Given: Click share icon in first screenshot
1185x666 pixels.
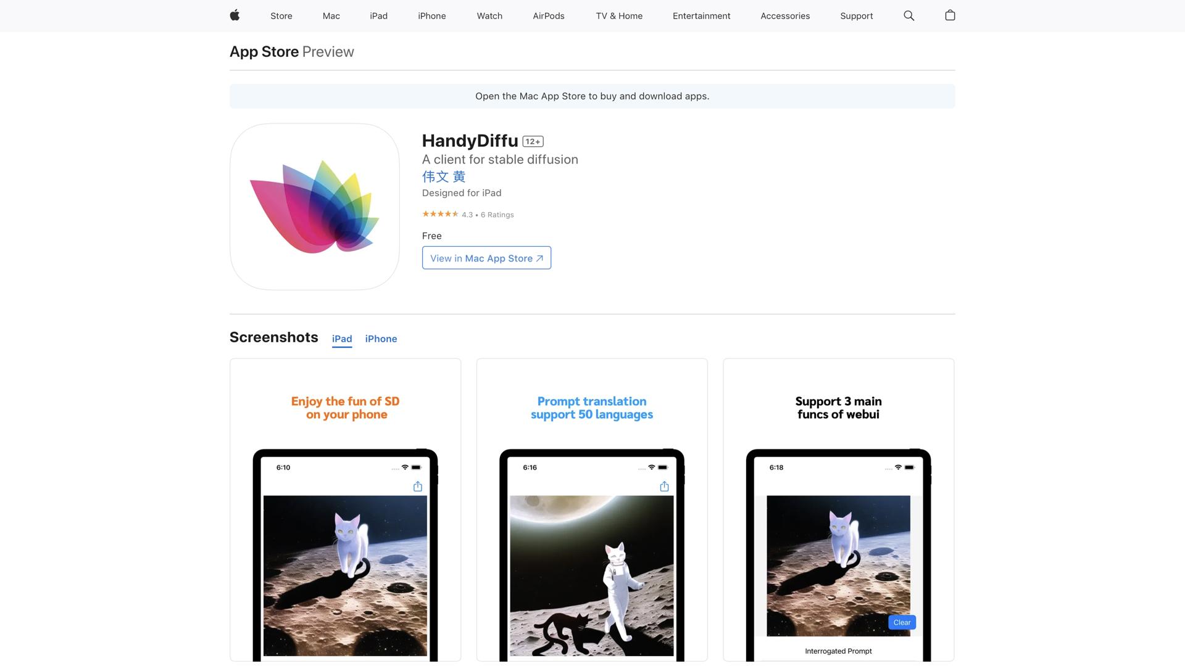Looking at the screenshot, I should coord(418,487).
